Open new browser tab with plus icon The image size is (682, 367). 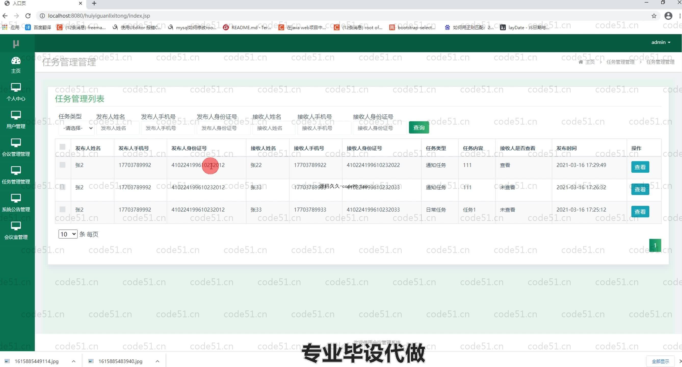pos(94,4)
